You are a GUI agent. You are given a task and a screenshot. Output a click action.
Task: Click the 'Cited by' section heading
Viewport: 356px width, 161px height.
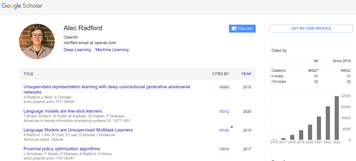(x=279, y=50)
